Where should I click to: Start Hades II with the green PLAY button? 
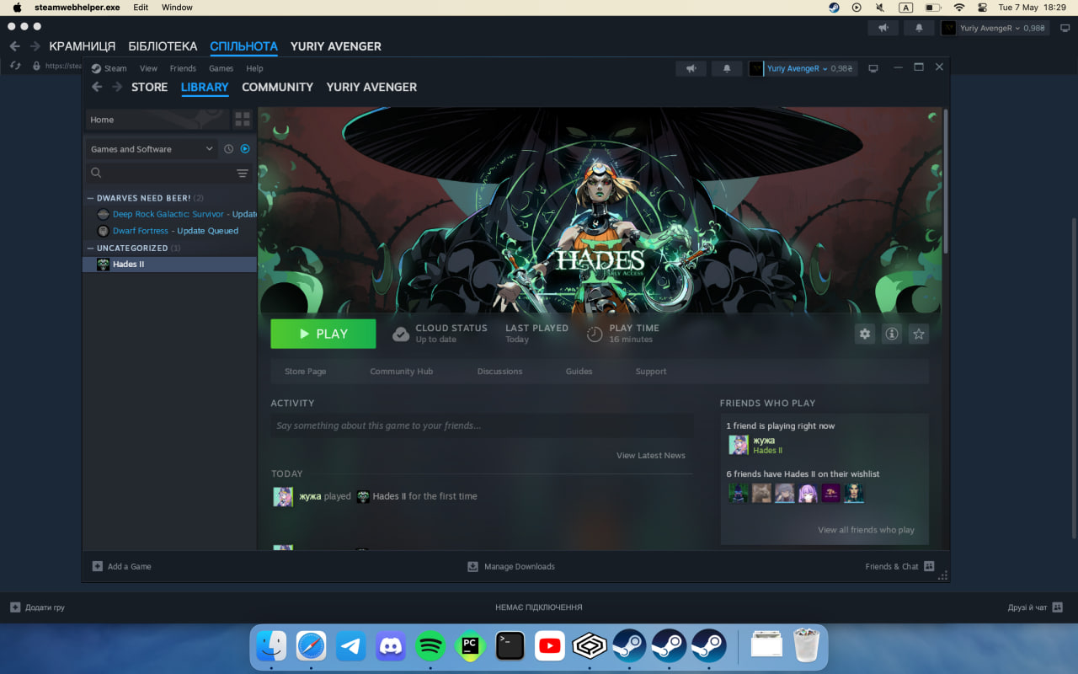pyautogui.click(x=323, y=334)
